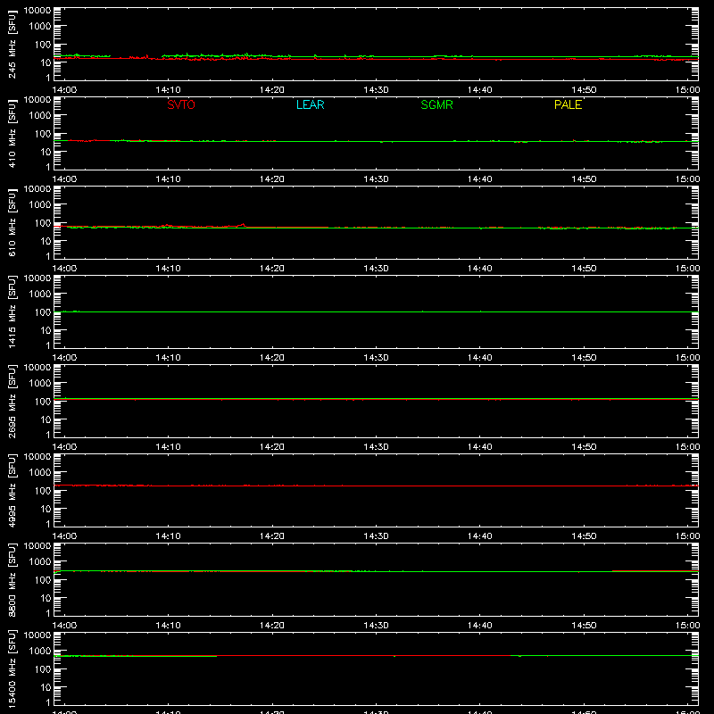714x714 pixels.
Task: Click the 10 y-tick on the 2695 MHz plot
Action: (x=46, y=419)
